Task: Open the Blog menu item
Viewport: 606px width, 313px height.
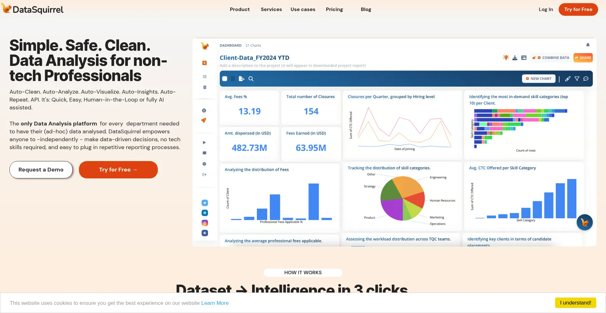Action: pos(366,9)
